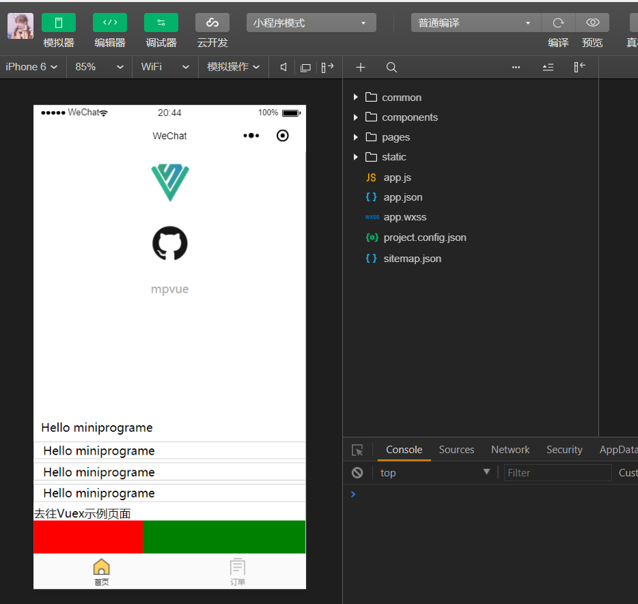Click the first Hello miniprograme text
This screenshot has width=638, height=604.
[97, 428]
